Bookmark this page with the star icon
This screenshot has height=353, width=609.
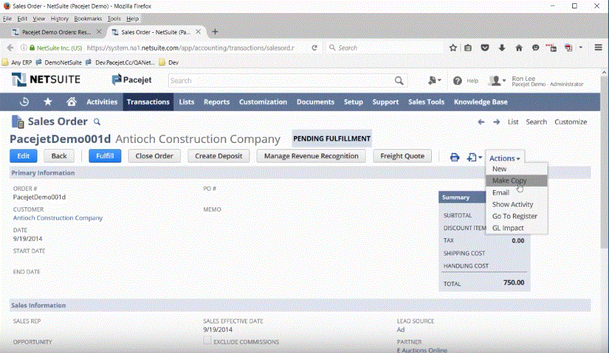point(453,48)
